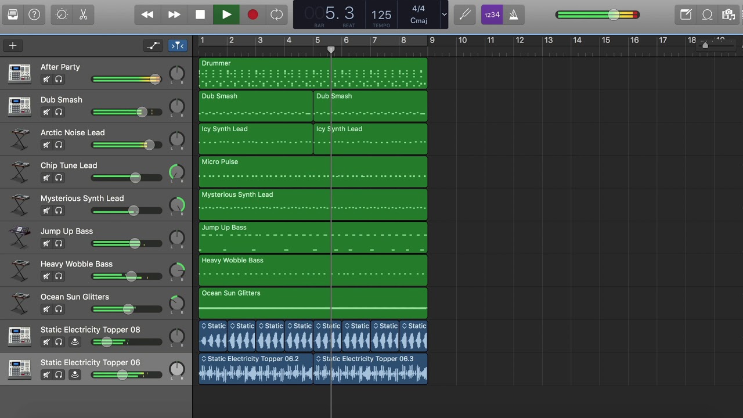Select the Micro Pulse region
The width and height of the screenshot is (743, 418).
point(313,171)
